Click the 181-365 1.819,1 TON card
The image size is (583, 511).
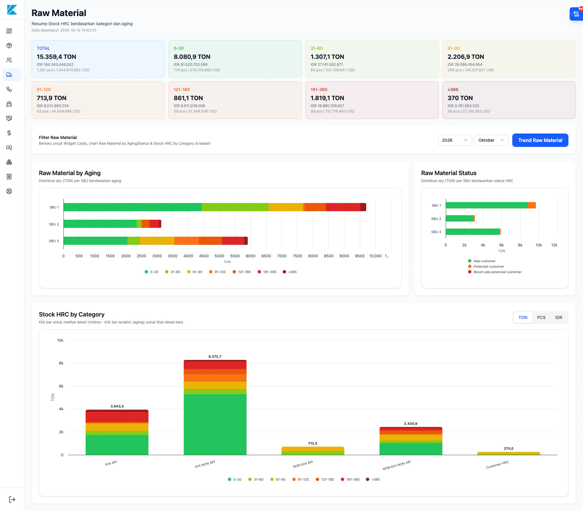[x=372, y=100]
